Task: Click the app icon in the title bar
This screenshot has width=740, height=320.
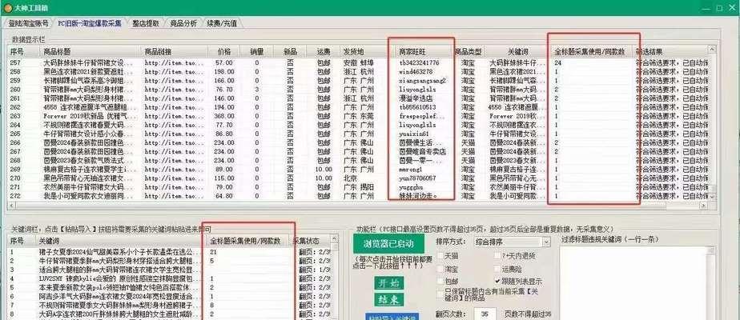Action: click(x=8, y=8)
